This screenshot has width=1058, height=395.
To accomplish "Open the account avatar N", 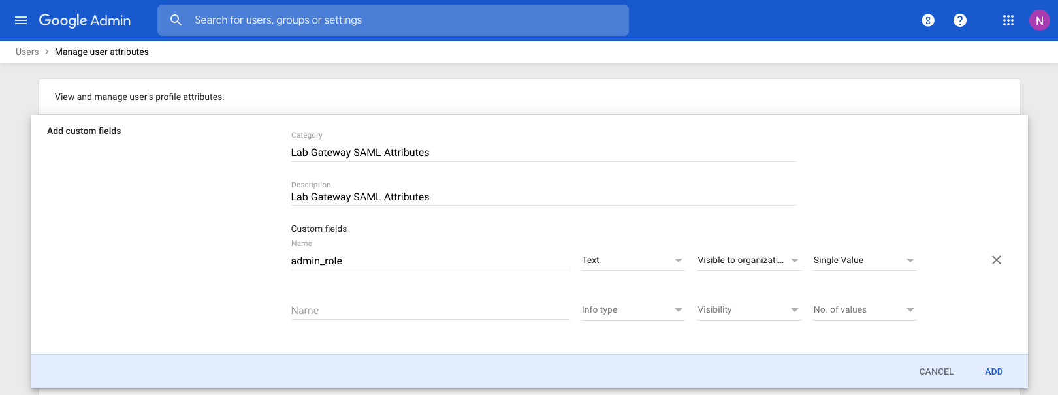I will [1039, 20].
